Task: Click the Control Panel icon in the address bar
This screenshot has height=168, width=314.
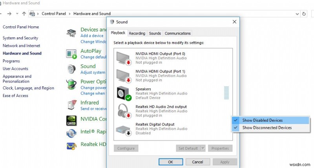Action: [x=32, y=14]
